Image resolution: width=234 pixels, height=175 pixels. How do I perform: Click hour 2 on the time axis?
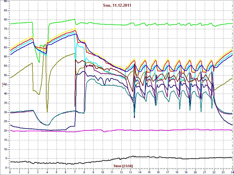pos(28,172)
